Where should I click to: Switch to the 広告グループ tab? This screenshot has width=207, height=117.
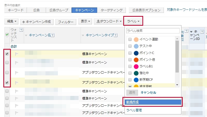(x=58, y=10)
